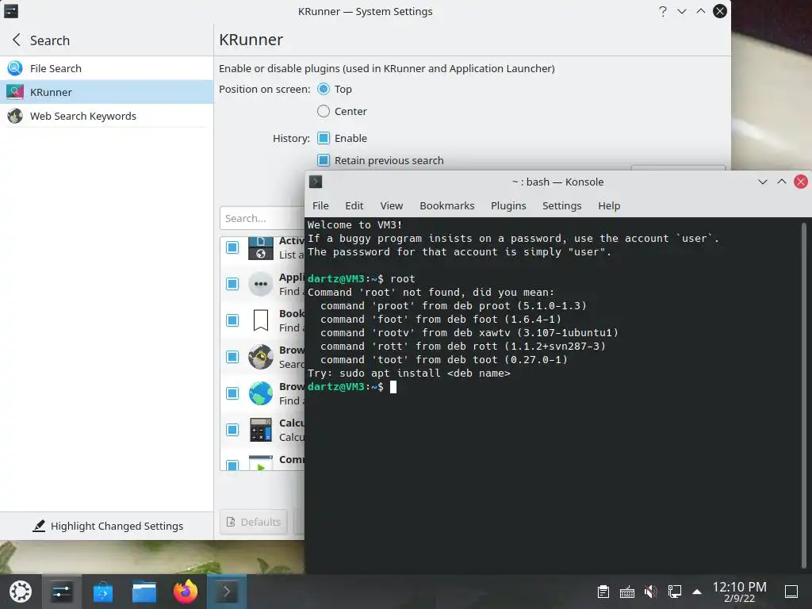Expand hidden system tray icons

click(x=697, y=592)
